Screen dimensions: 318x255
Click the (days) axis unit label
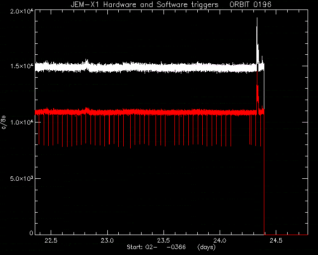207,247
